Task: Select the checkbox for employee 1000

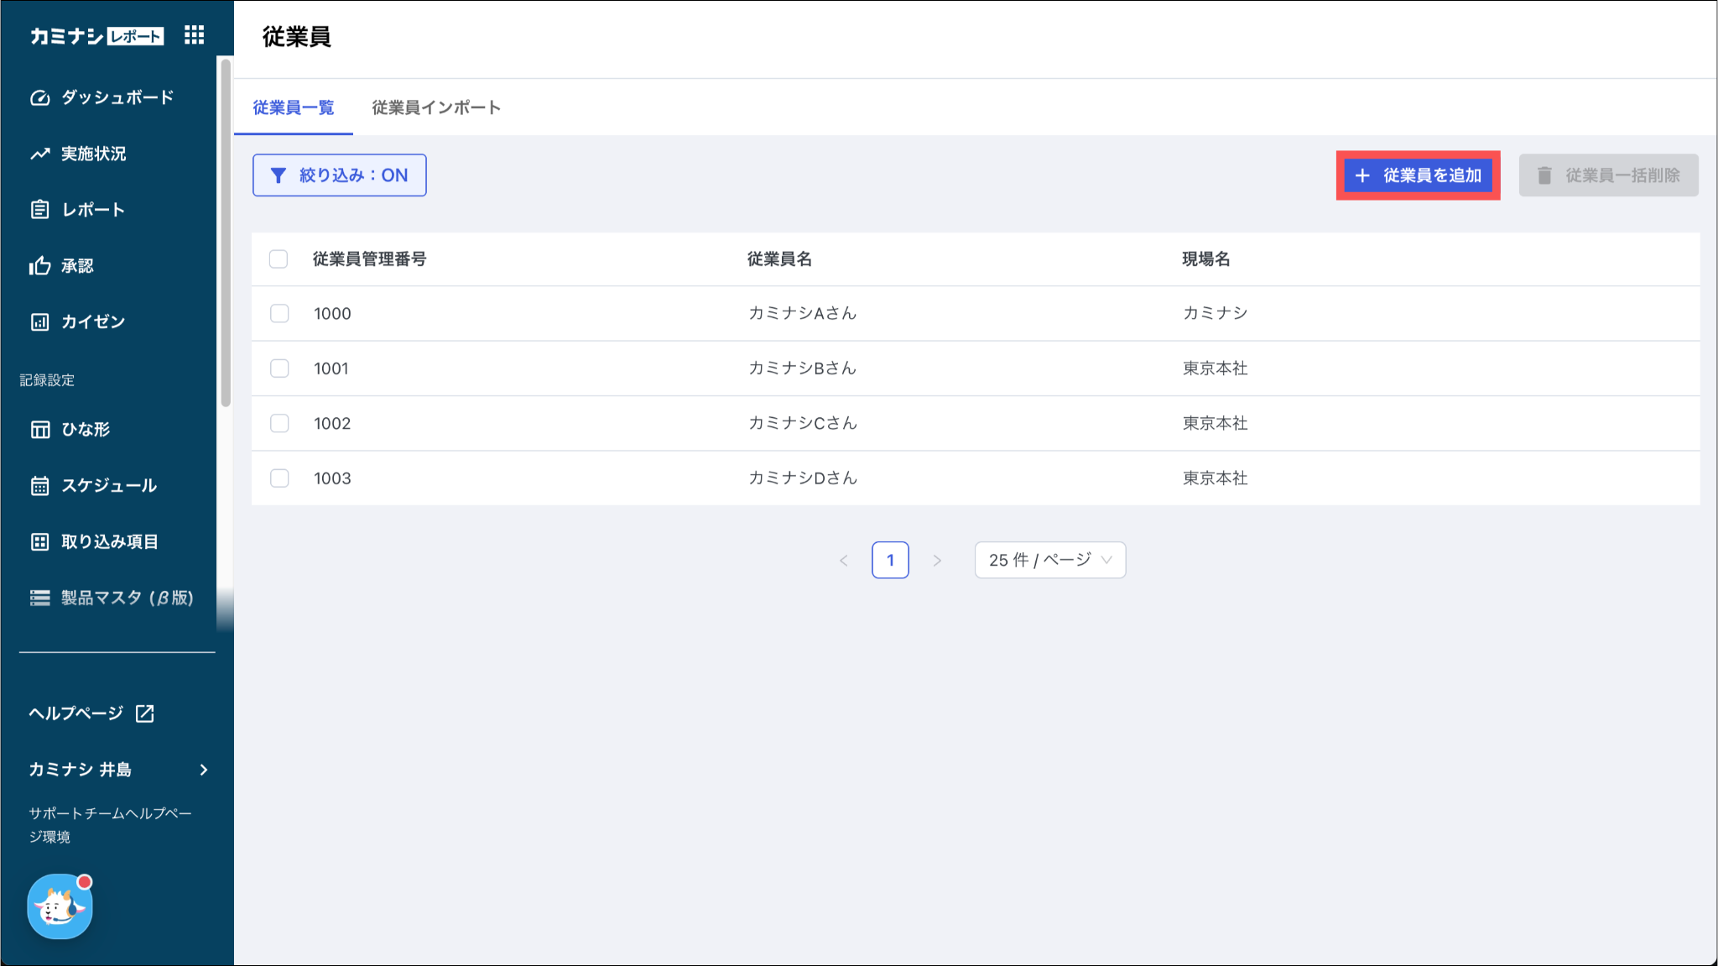Action: pyautogui.click(x=279, y=314)
